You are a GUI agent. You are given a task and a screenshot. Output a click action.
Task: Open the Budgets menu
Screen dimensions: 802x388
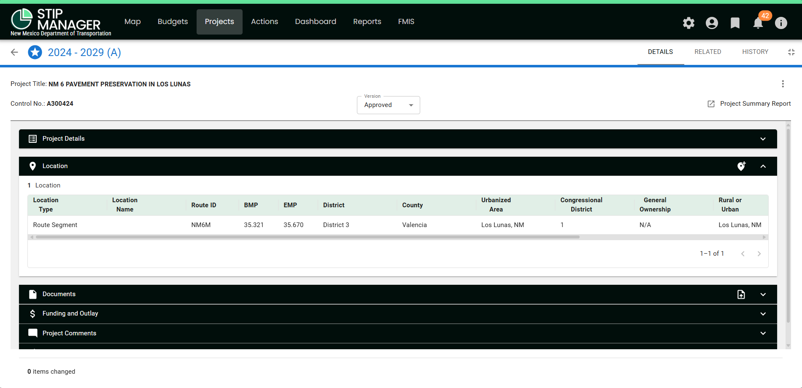[x=173, y=21]
